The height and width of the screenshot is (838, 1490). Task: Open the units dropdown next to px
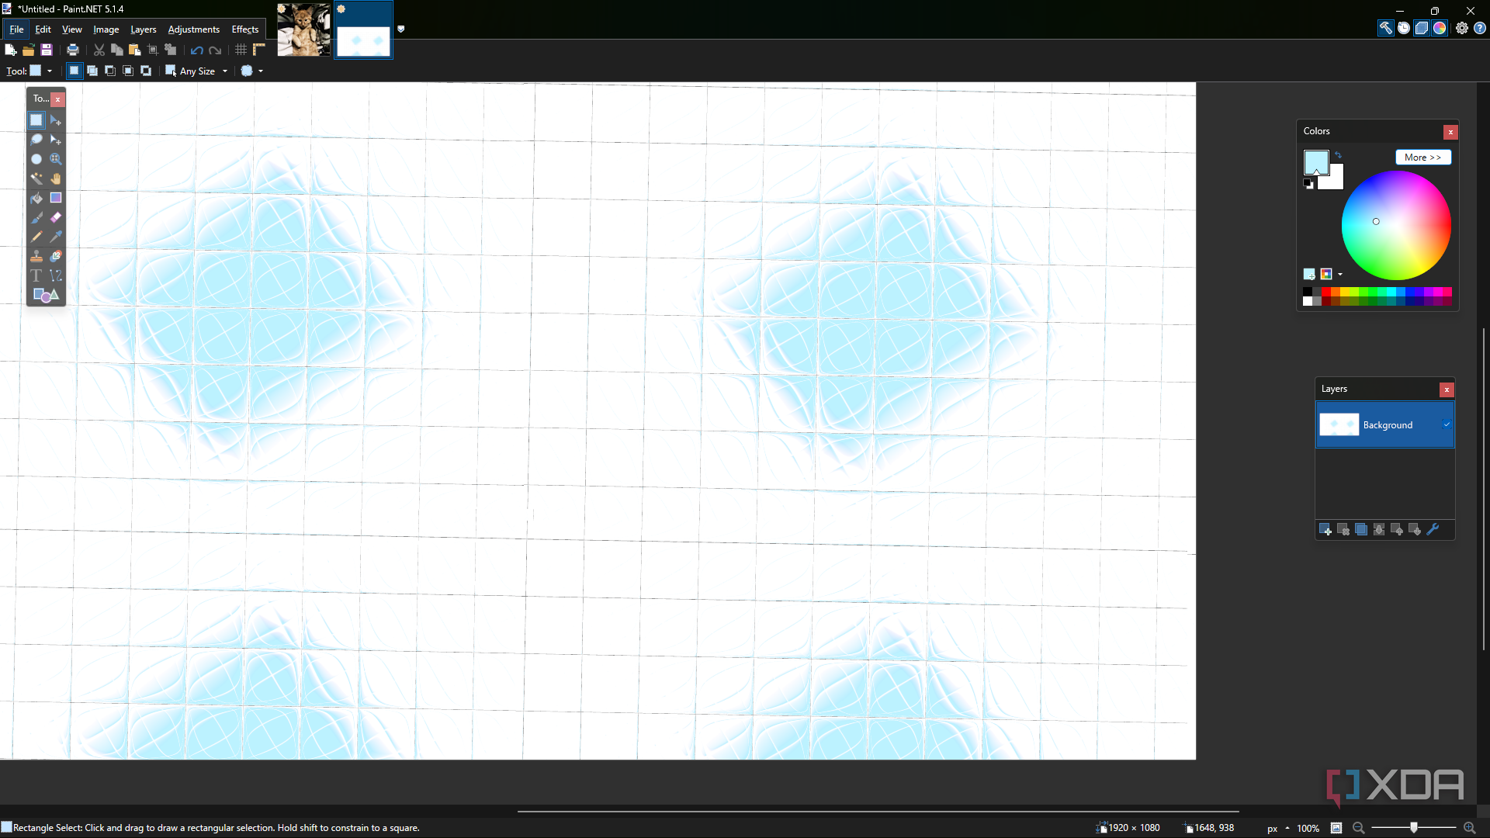point(1287,828)
